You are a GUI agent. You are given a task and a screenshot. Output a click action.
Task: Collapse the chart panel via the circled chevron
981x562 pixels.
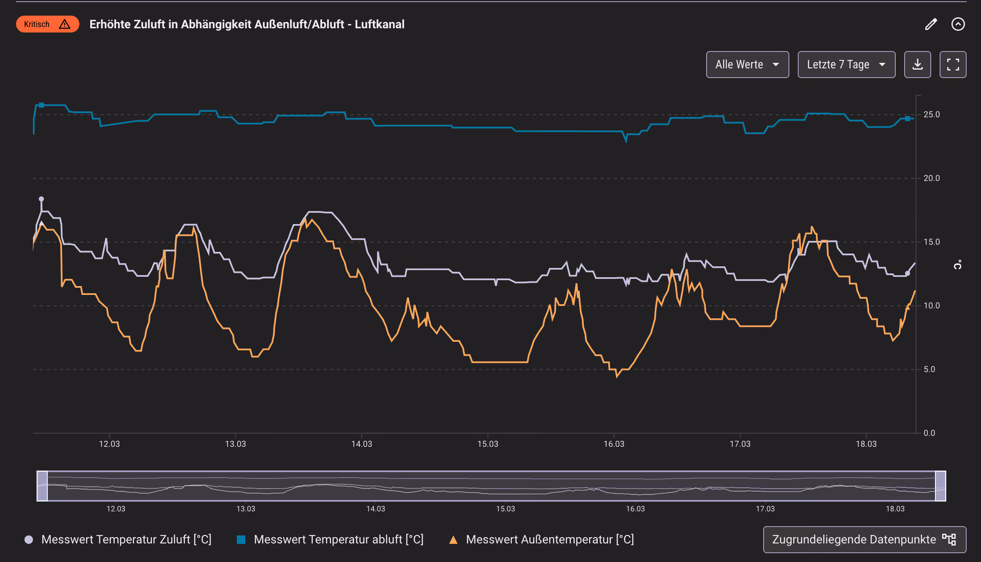958,24
